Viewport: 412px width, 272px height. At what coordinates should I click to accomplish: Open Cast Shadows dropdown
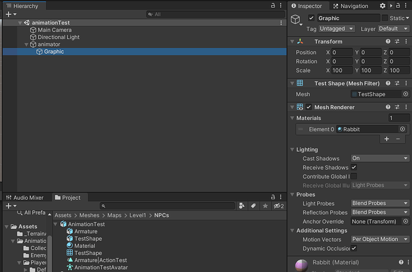point(380,158)
